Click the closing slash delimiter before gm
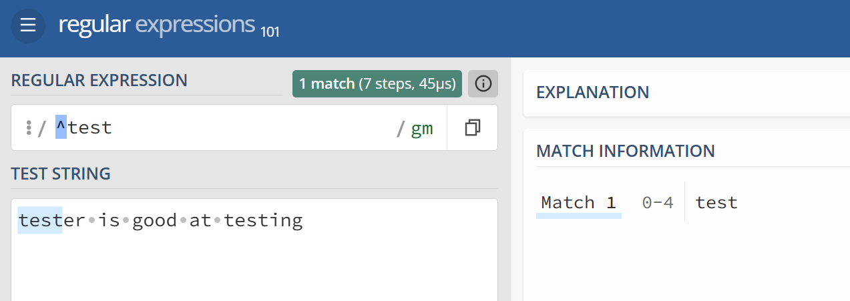850x301 pixels. (401, 128)
